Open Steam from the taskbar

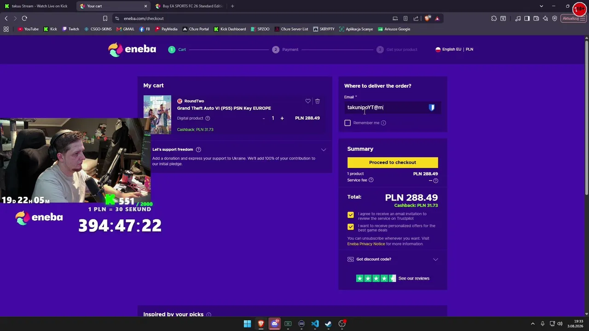point(328,324)
